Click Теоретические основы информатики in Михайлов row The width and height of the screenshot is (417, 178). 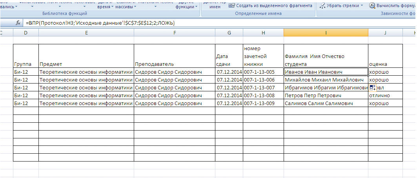[x=86, y=80]
